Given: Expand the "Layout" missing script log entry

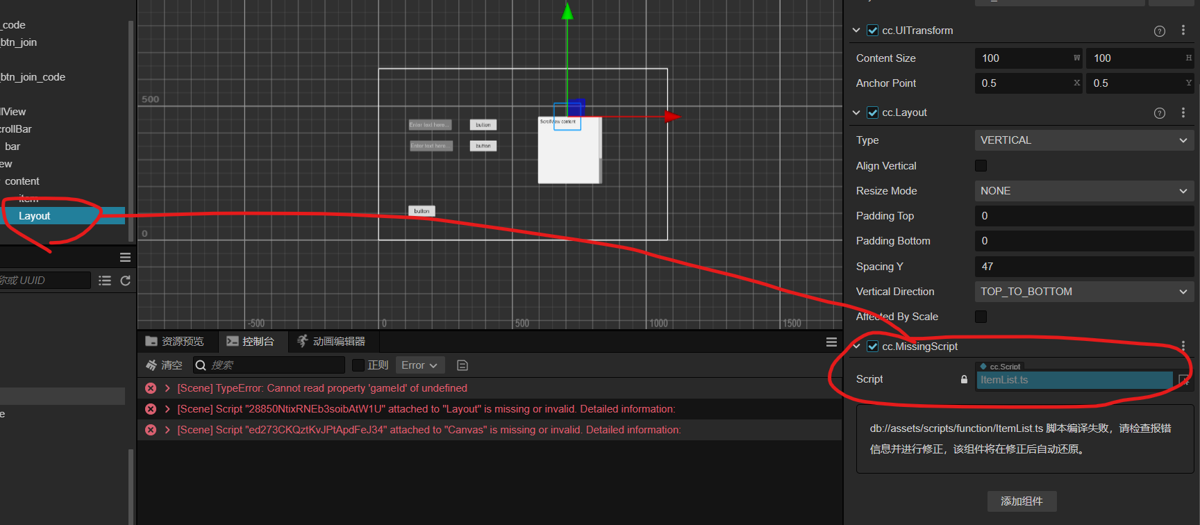Looking at the screenshot, I should tap(167, 409).
